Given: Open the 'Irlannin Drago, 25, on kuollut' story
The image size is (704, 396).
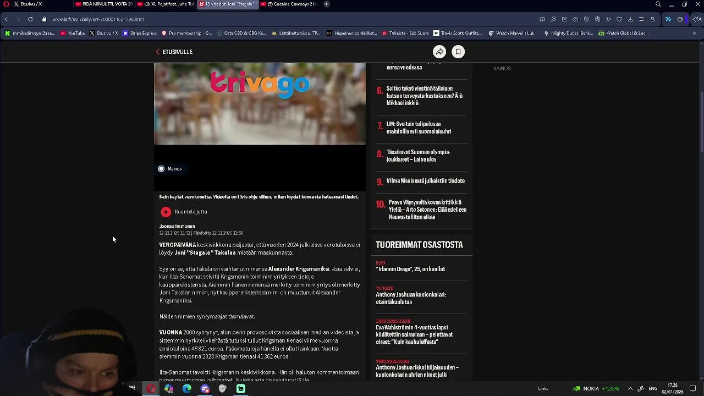Looking at the screenshot, I should 410,269.
